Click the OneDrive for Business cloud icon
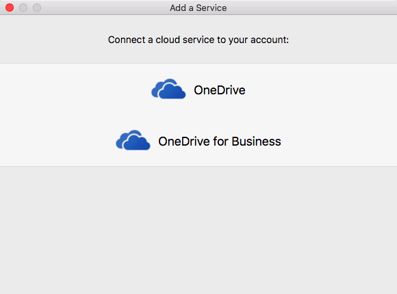397x294 pixels. [x=133, y=140]
